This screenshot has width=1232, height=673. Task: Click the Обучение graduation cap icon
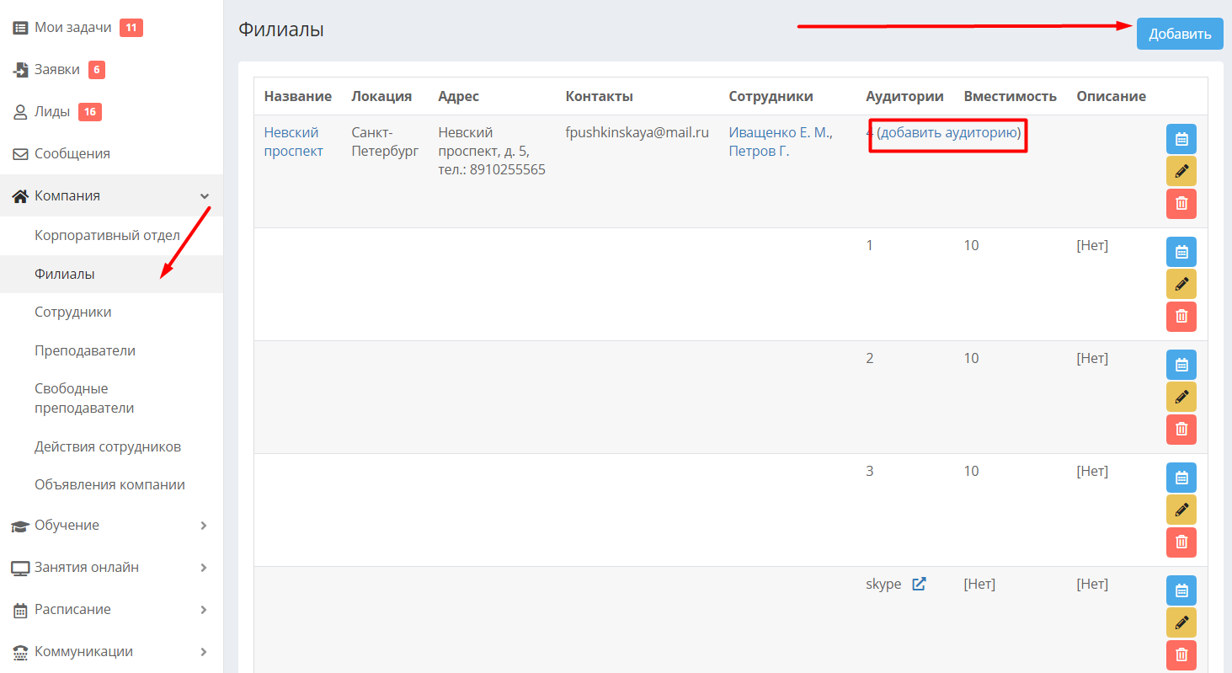pyautogui.click(x=20, y=526)
